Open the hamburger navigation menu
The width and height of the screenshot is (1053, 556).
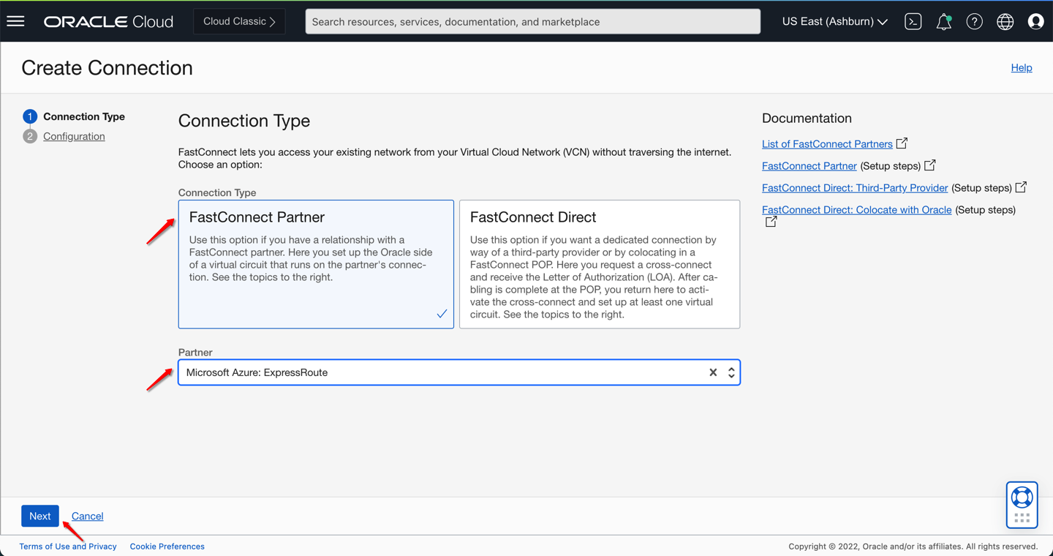pyautogui.click(x=15, y=21)
